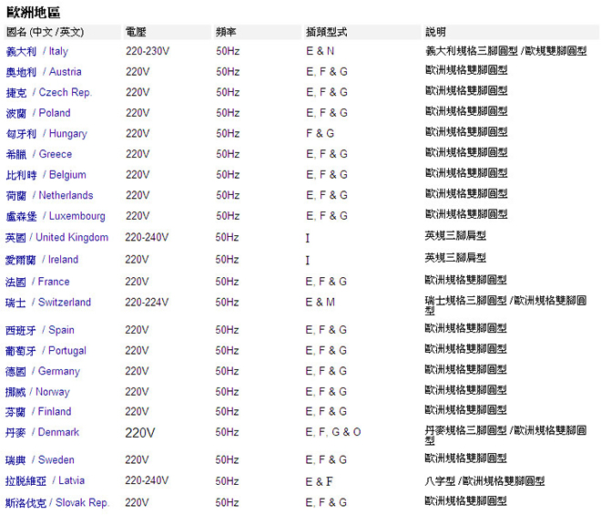Open the United Kingdom link

coord(56,238)
